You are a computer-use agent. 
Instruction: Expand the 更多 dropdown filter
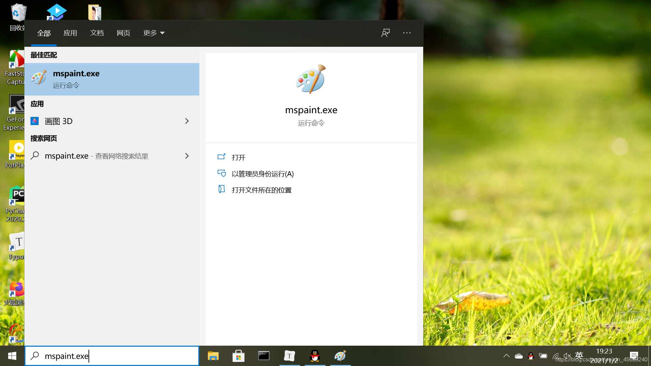click(x=154, y=33)
